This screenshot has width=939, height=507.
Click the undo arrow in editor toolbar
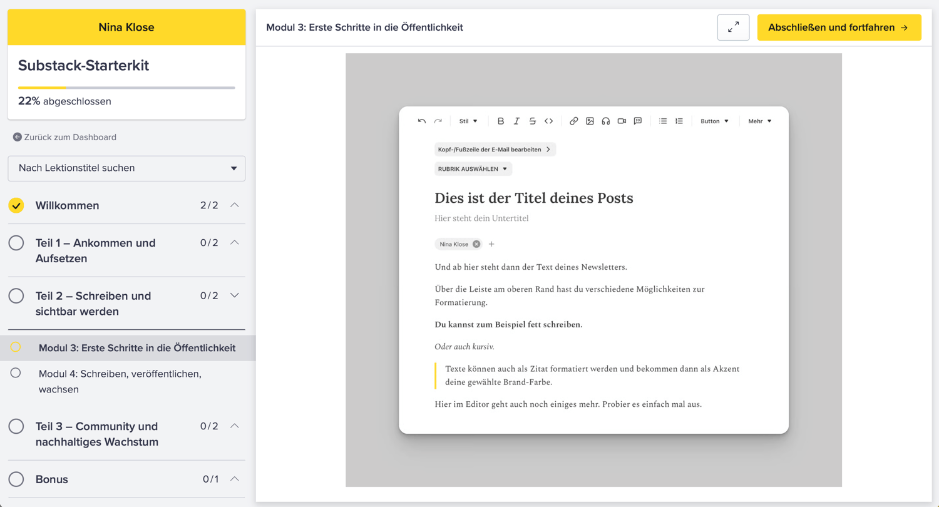(422, 121)
